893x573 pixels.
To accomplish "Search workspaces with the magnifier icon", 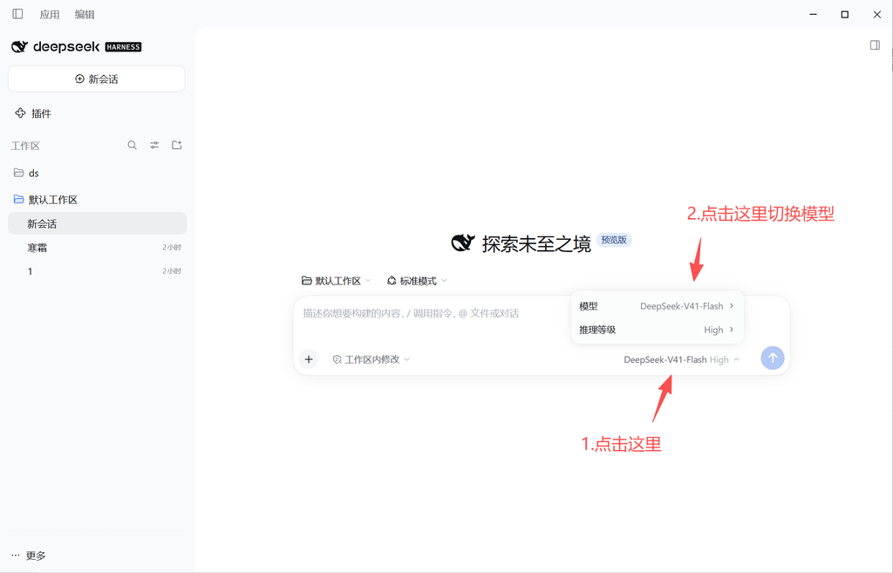I will 133,146.
